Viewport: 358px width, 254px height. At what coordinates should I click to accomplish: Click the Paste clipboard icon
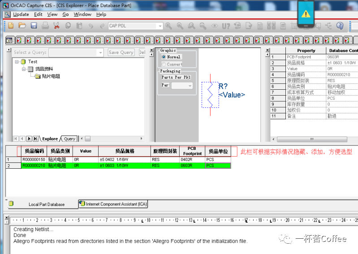point(79,26)
